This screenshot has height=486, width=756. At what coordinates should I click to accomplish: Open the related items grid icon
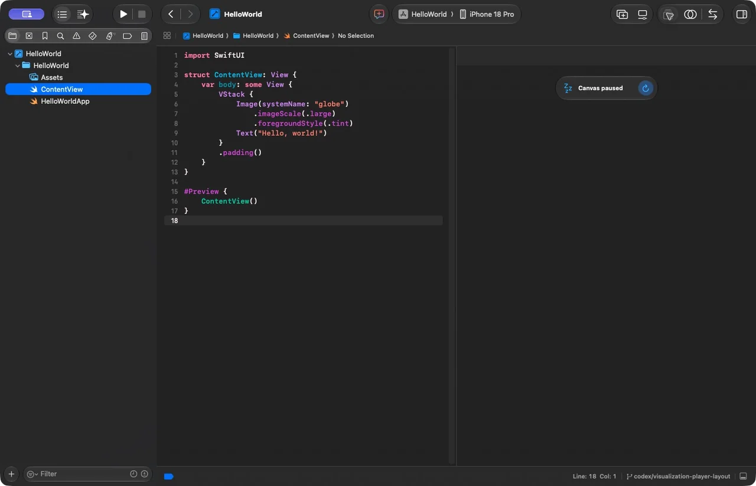[167, 35]
